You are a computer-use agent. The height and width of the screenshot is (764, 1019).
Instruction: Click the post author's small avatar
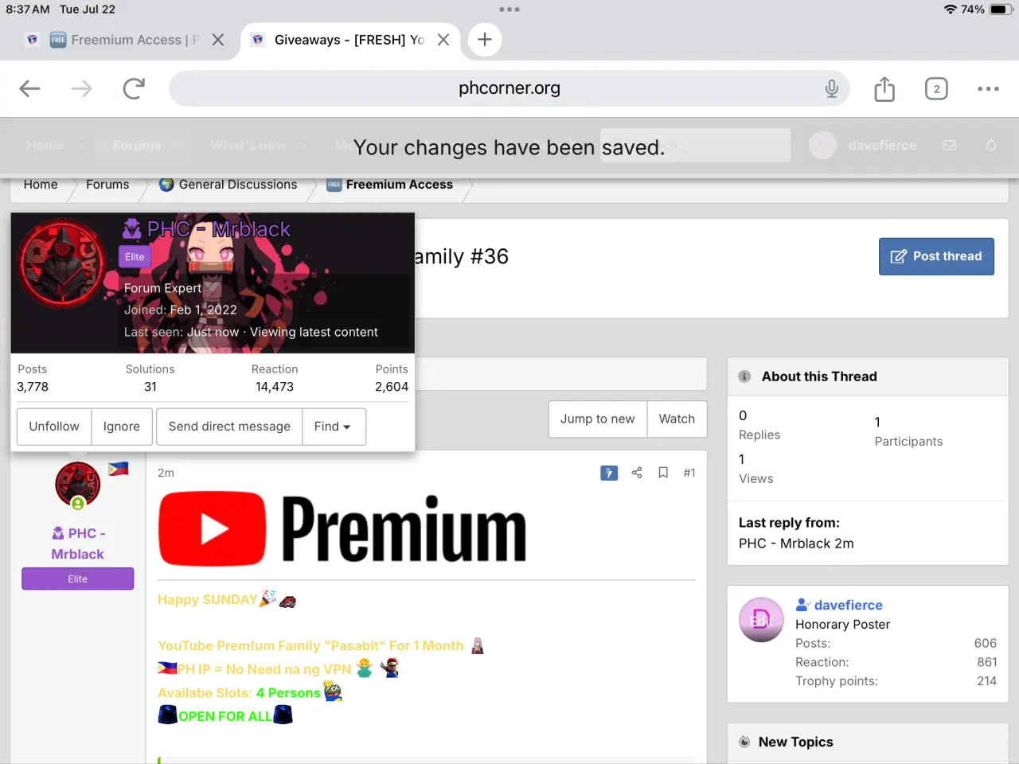coord(77,484)
